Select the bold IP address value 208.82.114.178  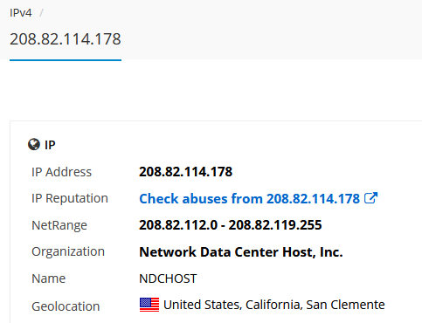pos(186,172)
